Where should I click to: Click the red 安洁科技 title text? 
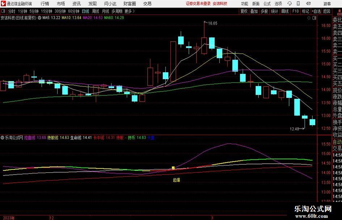click(x=220, y=4)
